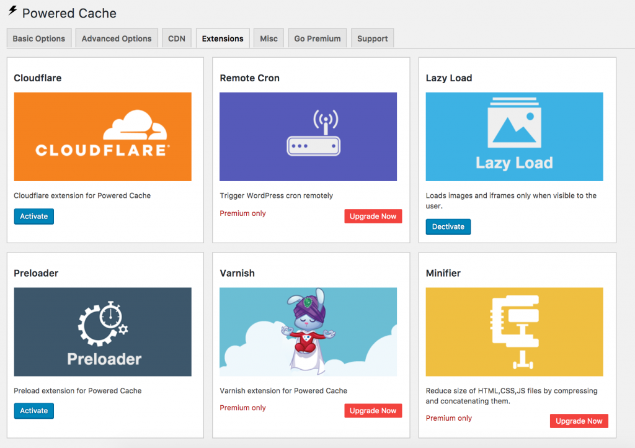Click 'Varnish extension for Powered Cache' text

coord(283,391)
